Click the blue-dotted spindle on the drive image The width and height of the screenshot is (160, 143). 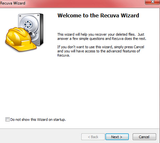click(x=28, y=24)
